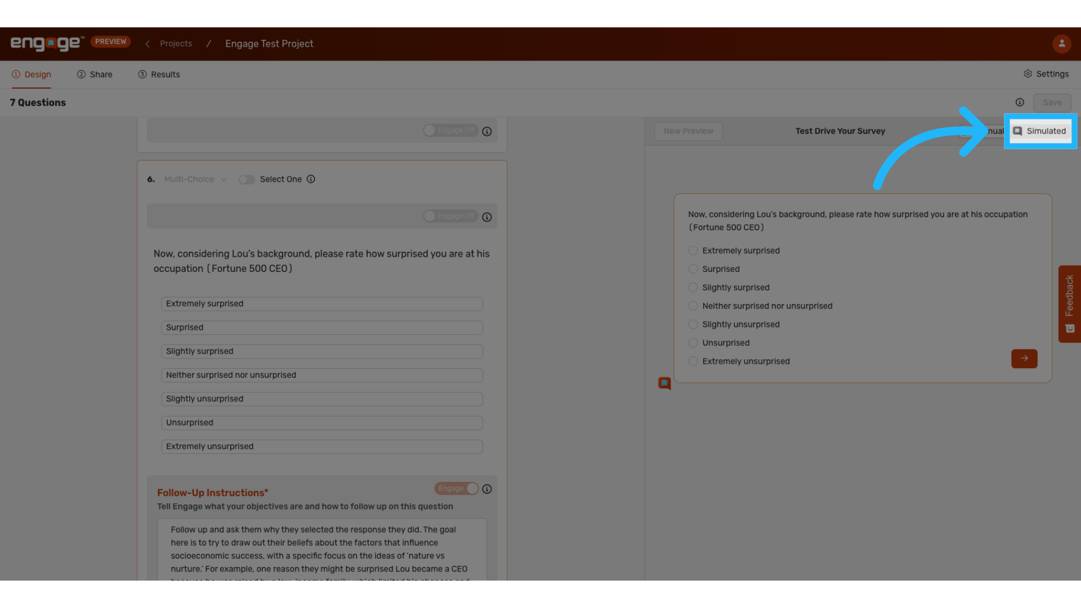Click the '7 Questions' heading
Screen dimensions: 1081x608
[x=38, y=102]
